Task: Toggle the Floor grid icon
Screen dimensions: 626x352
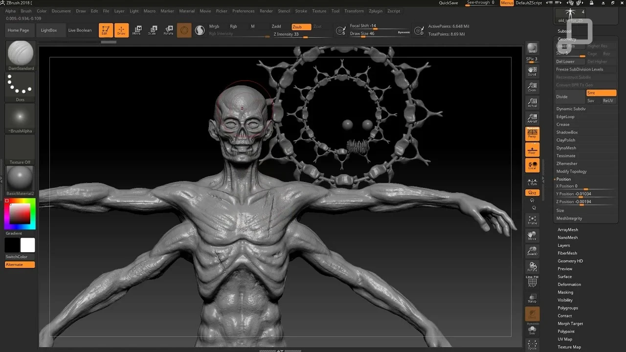Action: click(532, 150)
